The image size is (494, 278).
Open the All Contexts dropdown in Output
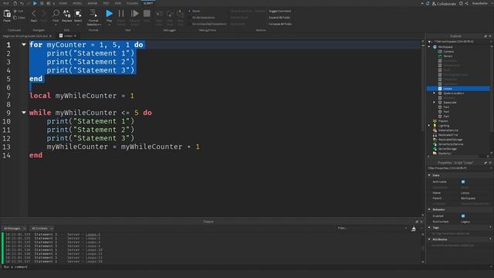[x=42, y=229]
